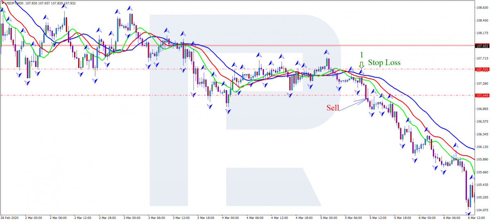Viewport: 491px width, 221px height.
Task: Click the 108.175 price scale value
Action: (x=483, y=33)
